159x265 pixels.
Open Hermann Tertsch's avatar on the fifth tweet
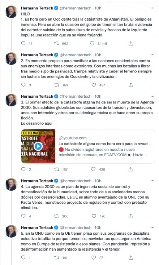(x=11, y=231)
